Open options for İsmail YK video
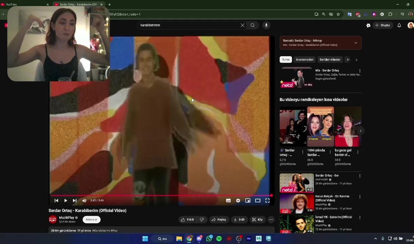Viewport: 414px width, 244px height. coord(360,218)
